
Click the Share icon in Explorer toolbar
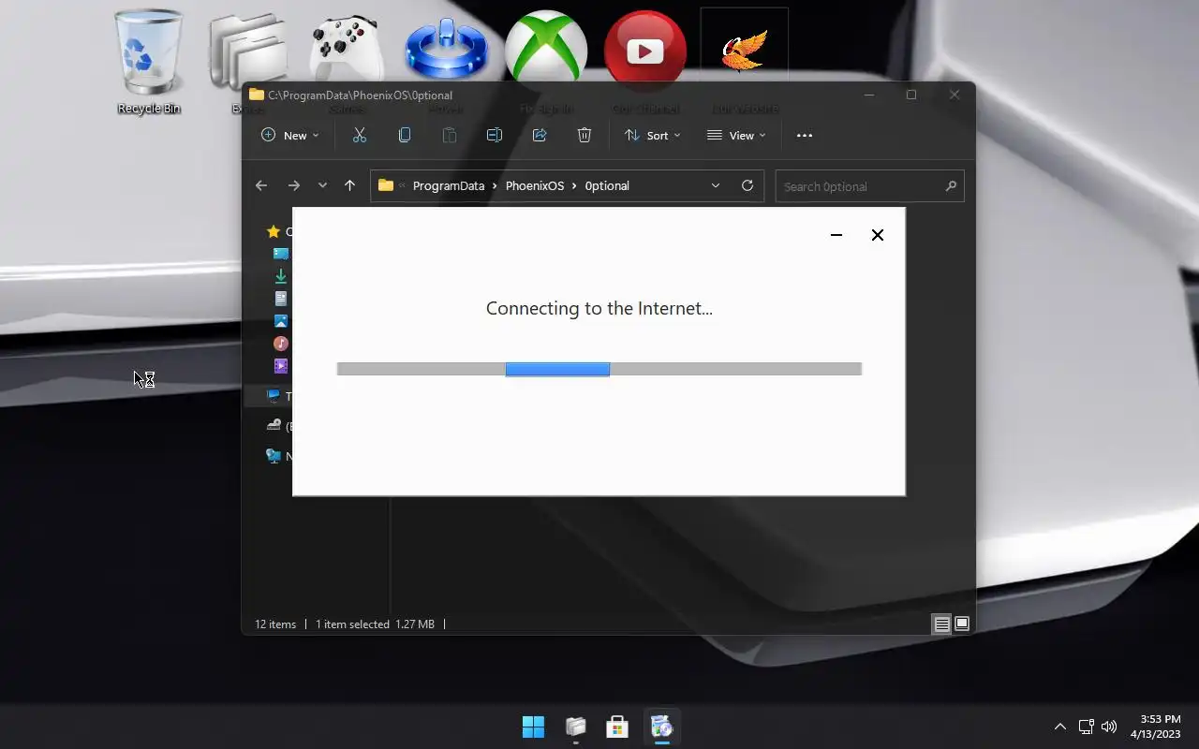539,135
